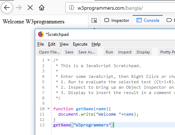Image resolution: width=175 pixels, height=135 pixels.
Task: Stop page loading with the X icon
Action: pyautogui.click(x=30, y=8)
